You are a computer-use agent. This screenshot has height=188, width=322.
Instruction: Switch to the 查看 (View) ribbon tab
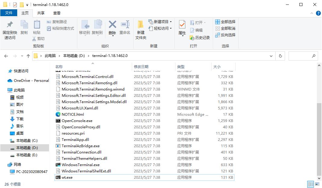point(57,13)
